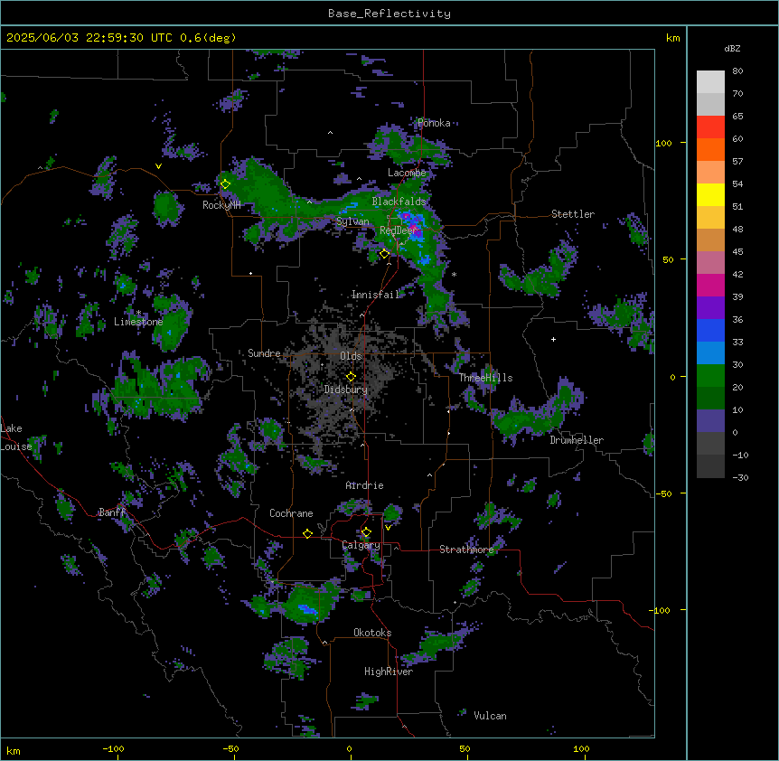This screenshot has width=779, height=761.
Task: Click the -50 tick label on horizontal axis
Action: click(230, 748)
